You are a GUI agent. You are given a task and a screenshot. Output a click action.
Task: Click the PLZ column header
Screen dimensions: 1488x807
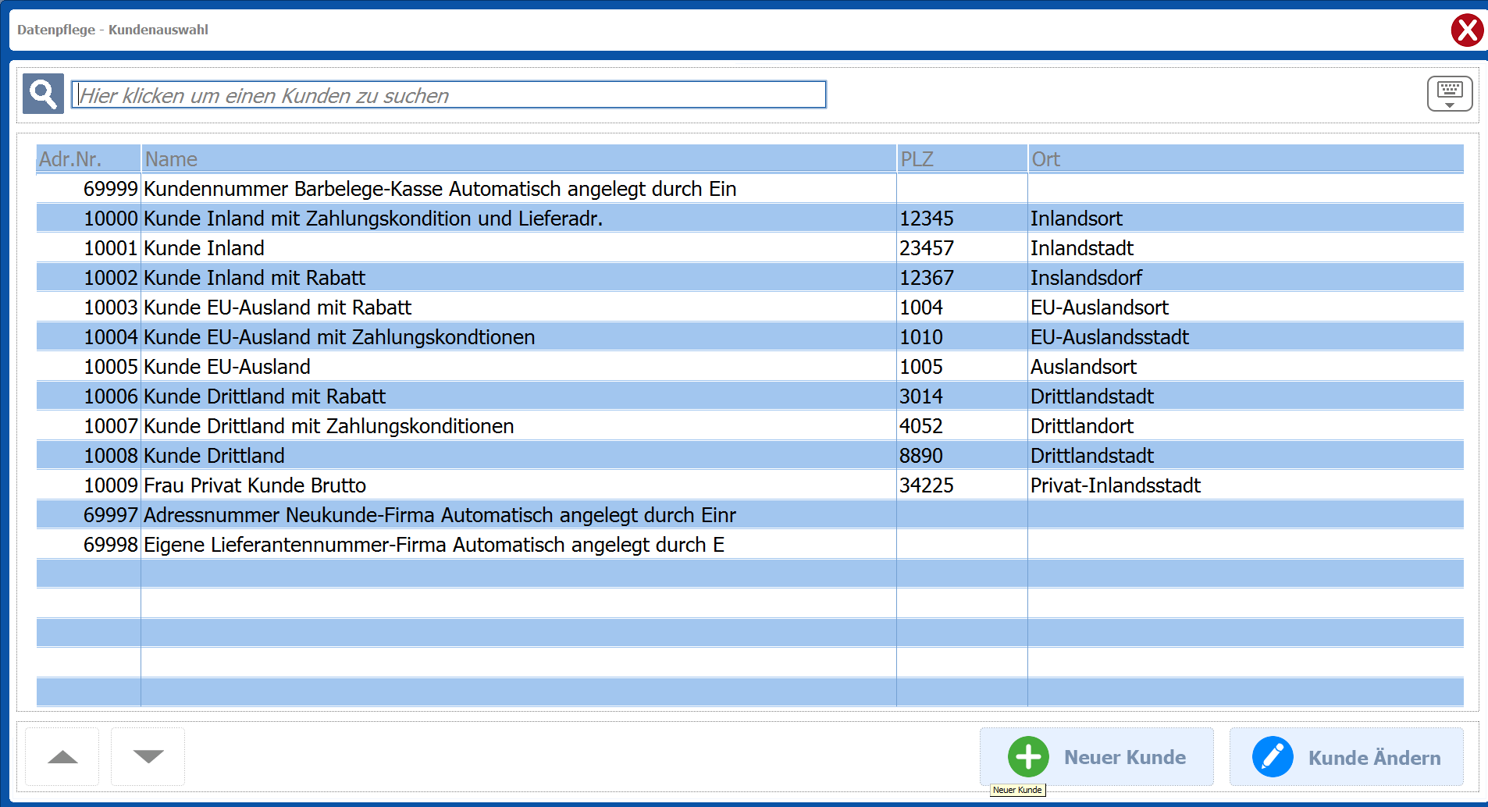click(961, 159)
